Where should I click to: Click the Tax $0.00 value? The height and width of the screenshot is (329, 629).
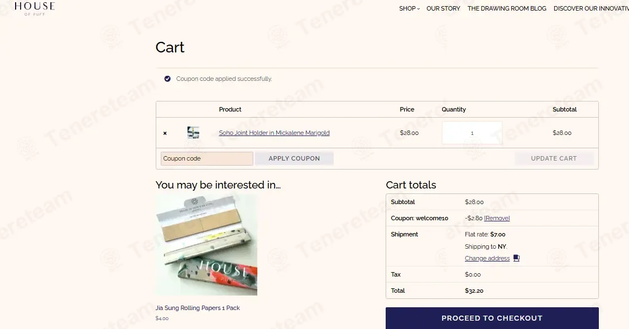(473, 274)
